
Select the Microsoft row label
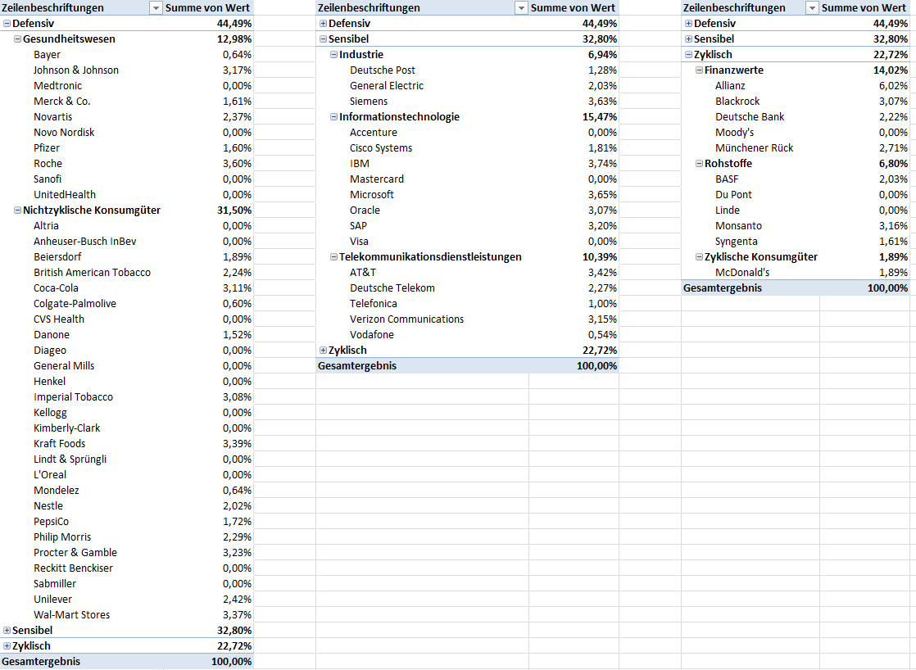[x=371, y=194]
